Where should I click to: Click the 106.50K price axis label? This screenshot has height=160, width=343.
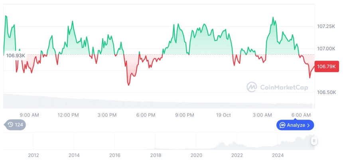326,92
